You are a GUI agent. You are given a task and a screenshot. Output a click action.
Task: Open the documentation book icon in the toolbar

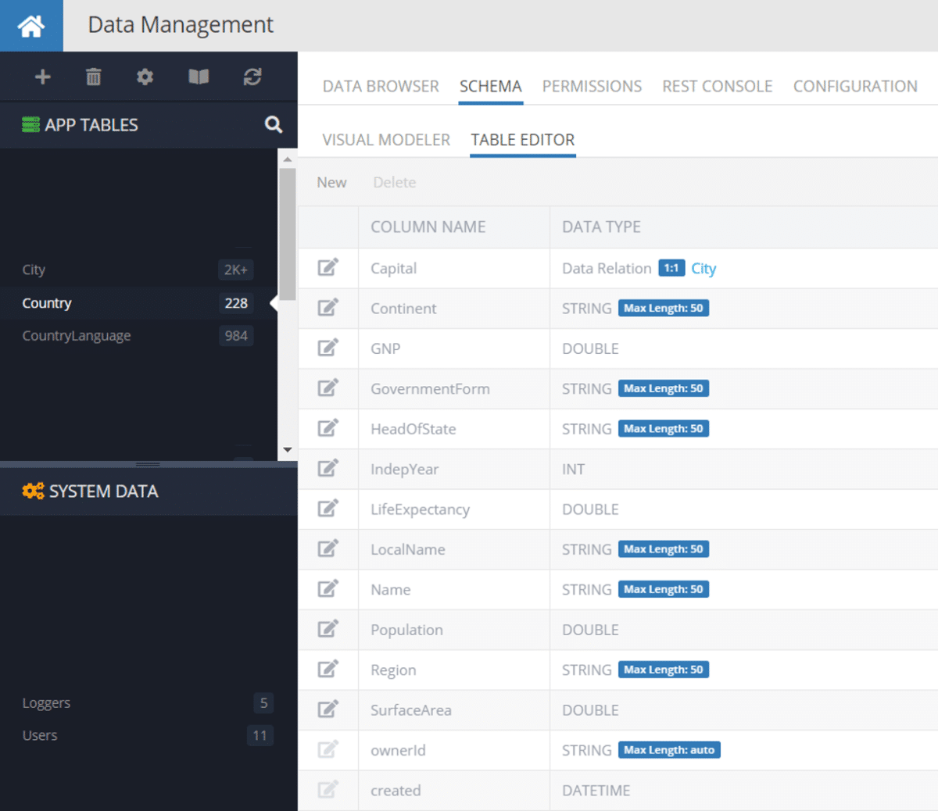(x=199, y=77)
